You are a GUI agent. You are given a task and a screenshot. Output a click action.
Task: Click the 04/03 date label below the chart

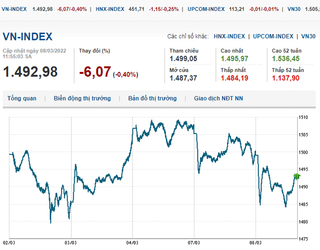tap(132, 243)
